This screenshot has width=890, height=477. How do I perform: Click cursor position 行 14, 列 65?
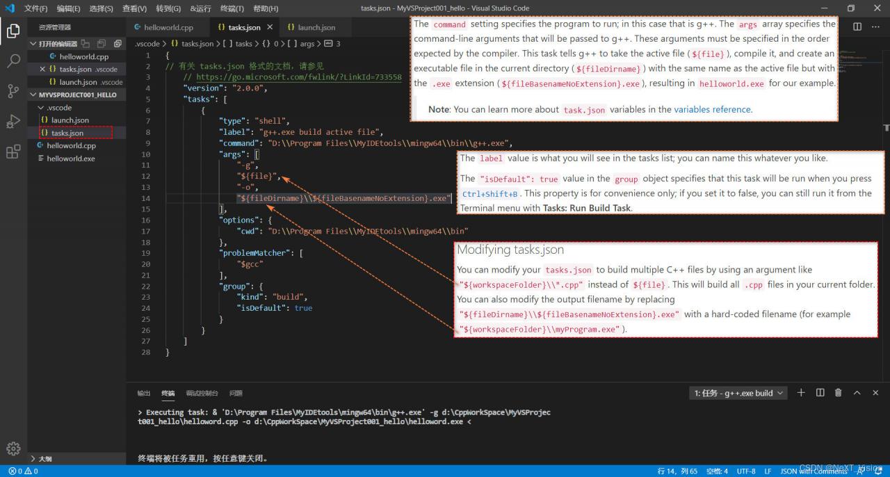tap(677, 471)
